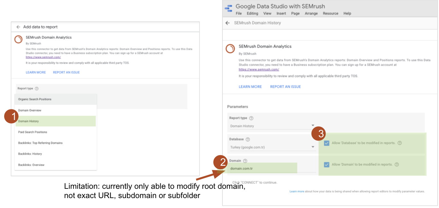The height and width of the screenshot is (208, 439).
Task: Open the Insert menu
Action: click(x=281, y=13)
